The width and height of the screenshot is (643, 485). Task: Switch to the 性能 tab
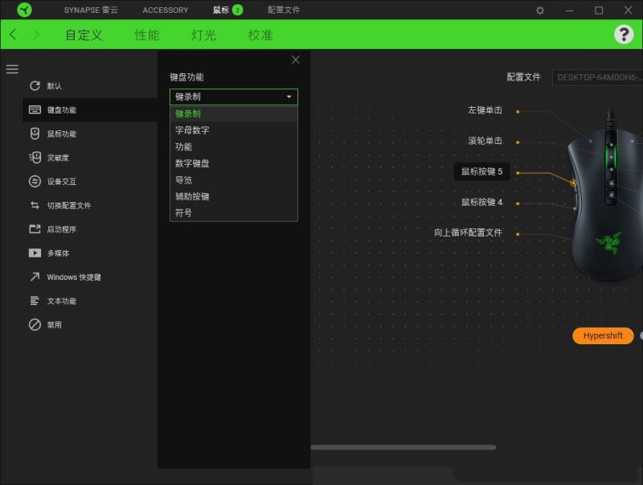tap(147, 35)
